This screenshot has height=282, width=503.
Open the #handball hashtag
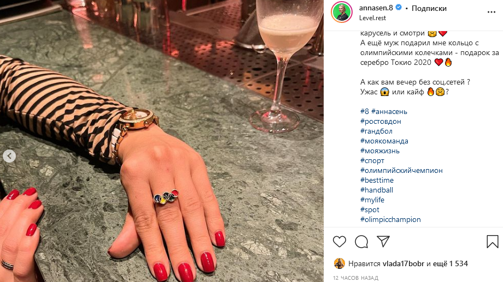point(377,190)
